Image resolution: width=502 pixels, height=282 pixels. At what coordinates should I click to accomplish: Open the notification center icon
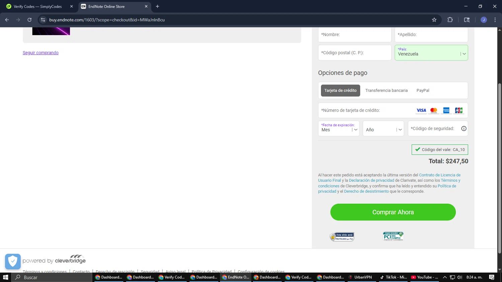pos(492,277)
